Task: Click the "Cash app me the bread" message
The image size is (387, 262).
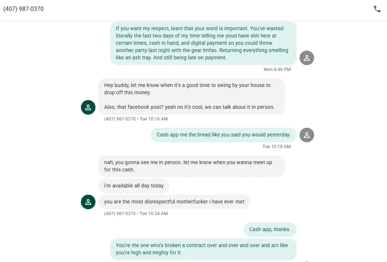Action: point(223,135)
